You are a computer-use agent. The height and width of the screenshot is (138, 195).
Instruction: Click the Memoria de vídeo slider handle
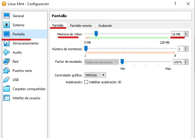(96, 34)
